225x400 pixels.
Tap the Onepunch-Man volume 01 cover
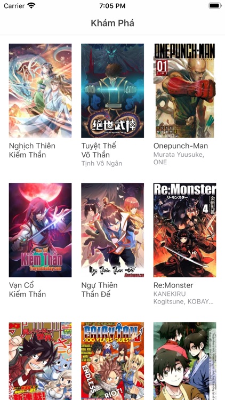pos(184,91)
